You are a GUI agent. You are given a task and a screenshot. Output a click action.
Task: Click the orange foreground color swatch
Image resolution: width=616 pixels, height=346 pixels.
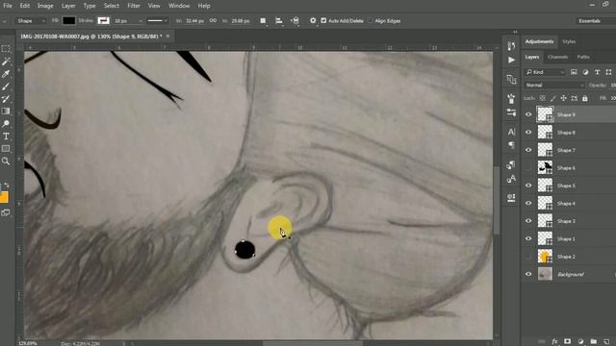click(x=4, y=197)
